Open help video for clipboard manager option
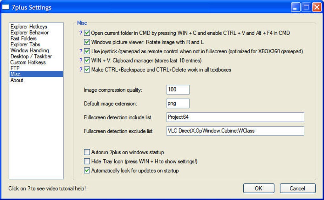 click(81, 60)
